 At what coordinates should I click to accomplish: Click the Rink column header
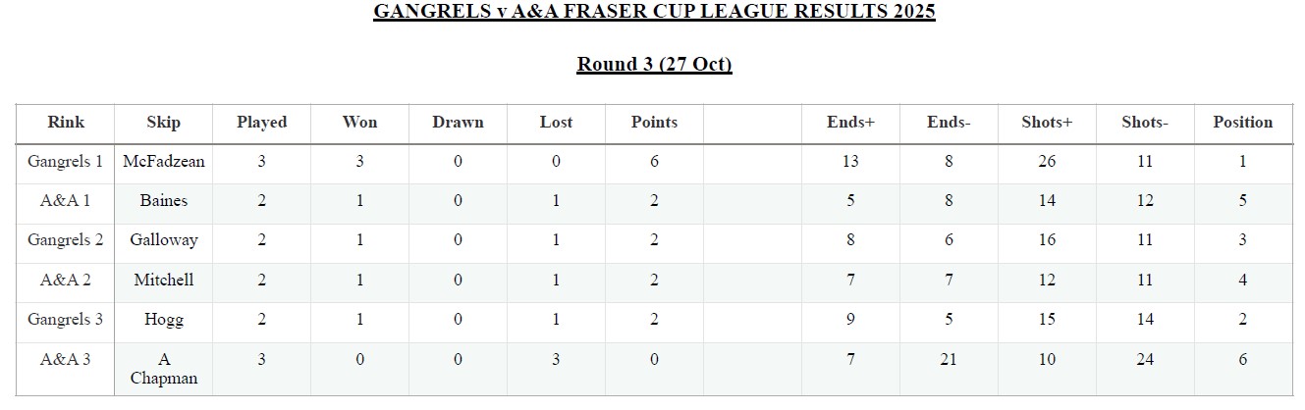click(x=66, y=123)
